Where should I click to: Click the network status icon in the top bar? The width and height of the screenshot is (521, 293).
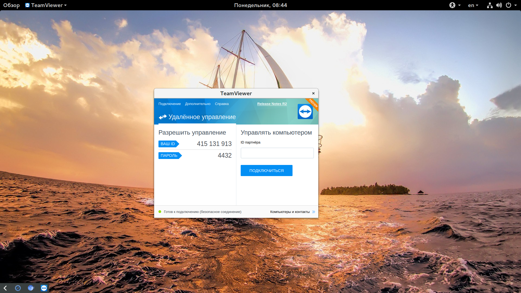click(490, 5)
